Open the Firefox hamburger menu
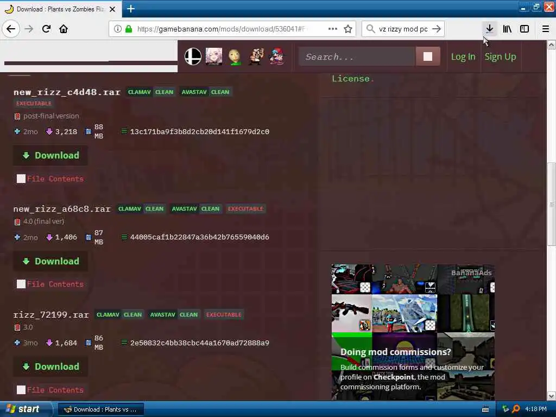The width and height of the screenshot is (556, 417). [546, 29]
